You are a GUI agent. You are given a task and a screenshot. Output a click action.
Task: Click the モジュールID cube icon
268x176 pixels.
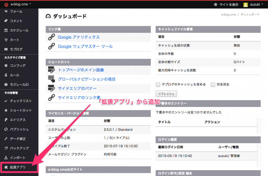point(6,85)
